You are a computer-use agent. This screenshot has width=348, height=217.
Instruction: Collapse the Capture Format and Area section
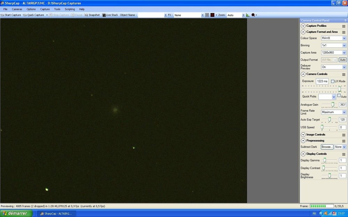point(303,32)
